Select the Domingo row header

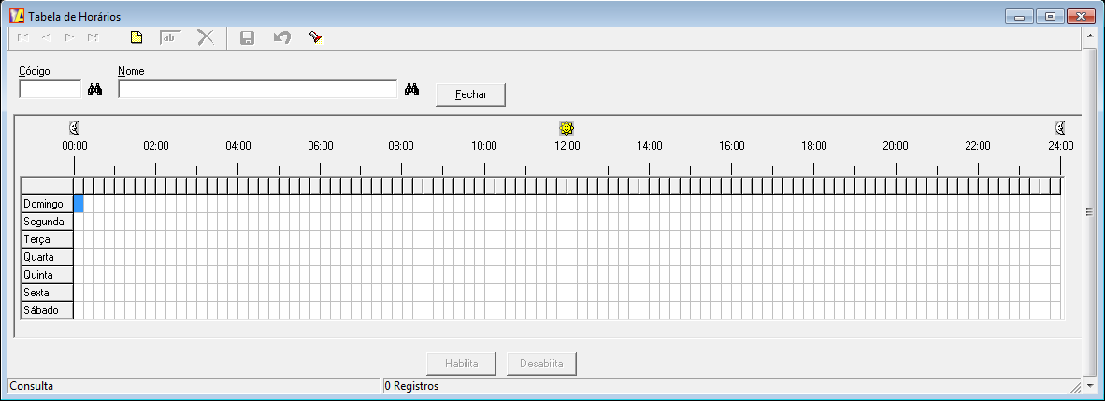click(47, 204)
